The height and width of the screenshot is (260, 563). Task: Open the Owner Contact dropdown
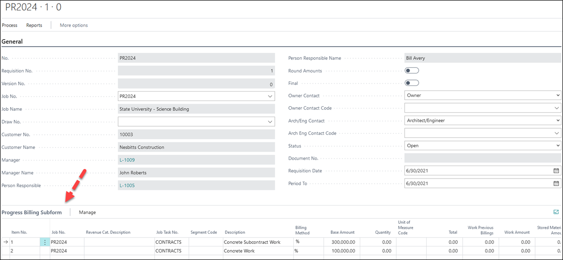pyautogui.click(x=557, y=96)
